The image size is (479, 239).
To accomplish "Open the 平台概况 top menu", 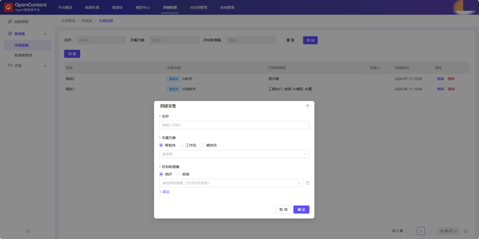I will [x=65, y=8].
